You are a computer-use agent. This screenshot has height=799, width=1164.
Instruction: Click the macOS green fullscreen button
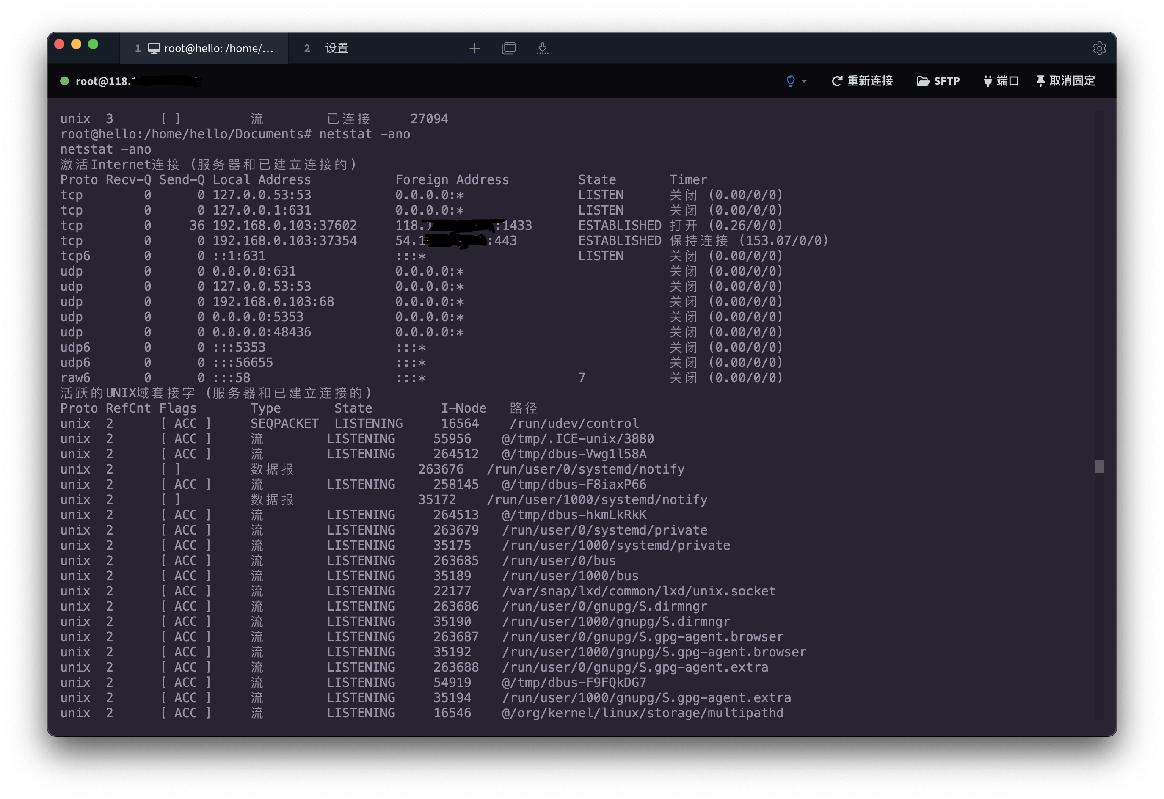93,44
